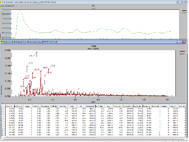Screen dimensions: 189x142
Task: Select row 2 header in the peak table
Action: [3, 111]
